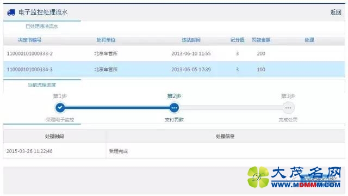The width and height of the screenshot is (348, 196).
Task: Click the step 1 checkmark circle
Action: pyautogui.click(x=60, y=108)
